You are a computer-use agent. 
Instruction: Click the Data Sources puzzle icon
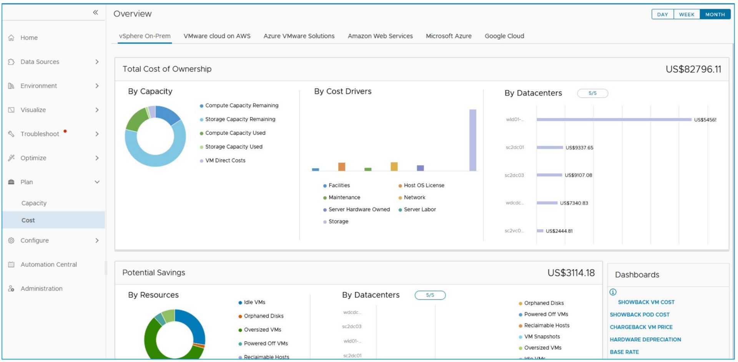(12, 62)
